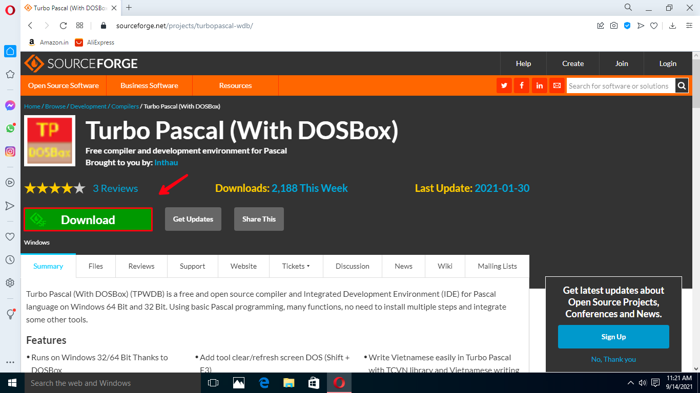Screen dimensions: 700x393
Task: Open the Mailing Lists tab
Action: click(x=497, y=266)
